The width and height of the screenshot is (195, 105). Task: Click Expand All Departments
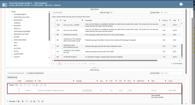pyautogui.click(x=16, y=73)
